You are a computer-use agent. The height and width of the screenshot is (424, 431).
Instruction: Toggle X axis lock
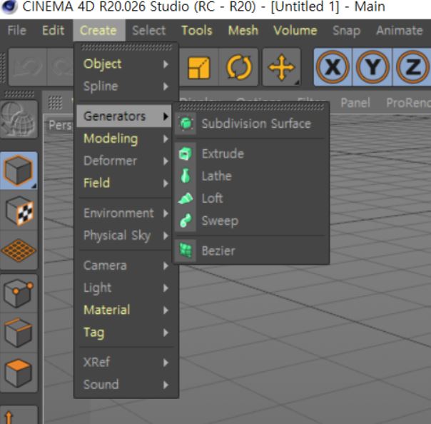333,67
